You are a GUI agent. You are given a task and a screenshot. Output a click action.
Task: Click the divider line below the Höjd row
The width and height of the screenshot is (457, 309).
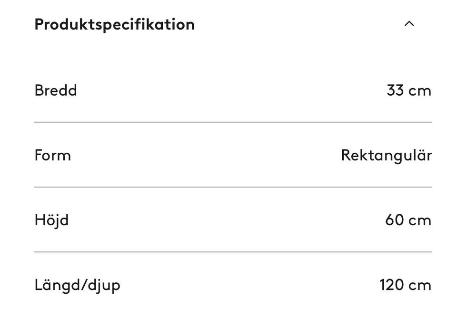coord(233,252)
